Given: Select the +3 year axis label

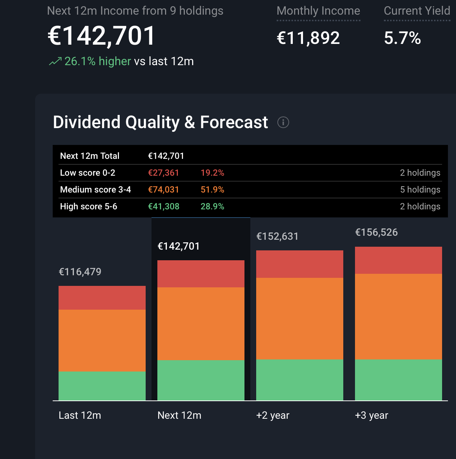Looking at the screenshot, I should click(x=371, y=415).
